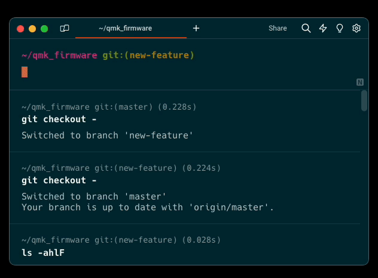Select output "Switched to branch 'master'"
The width and height of the screenshot is (378, 278).
point(93,197)
